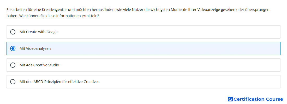287x104 pixels.
Task: Click the word "Creatives" in last answer
Action: tap(92, 82)
